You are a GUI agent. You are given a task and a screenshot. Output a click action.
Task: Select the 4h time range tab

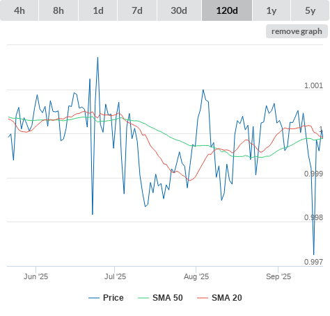[x=19, y=10]
